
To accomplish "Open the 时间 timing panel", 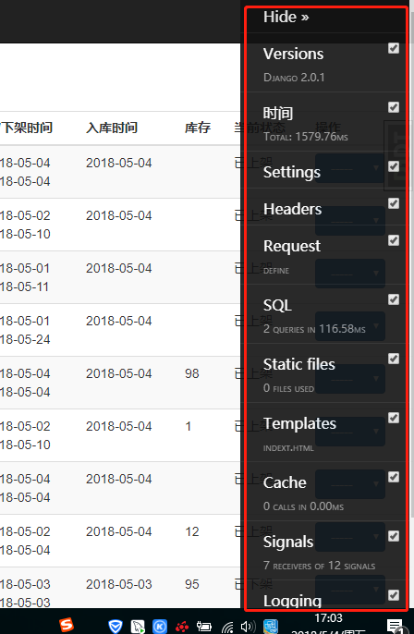I will pos(278,113).
